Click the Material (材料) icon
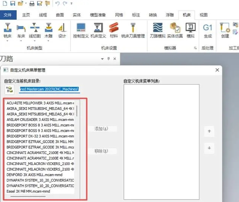Viewport: 239px width, 202px height. point(113,30)
